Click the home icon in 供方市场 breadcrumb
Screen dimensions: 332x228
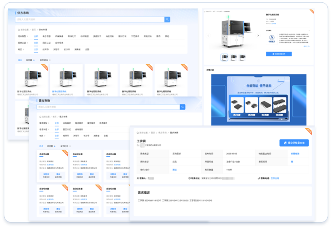coord(19,30)
